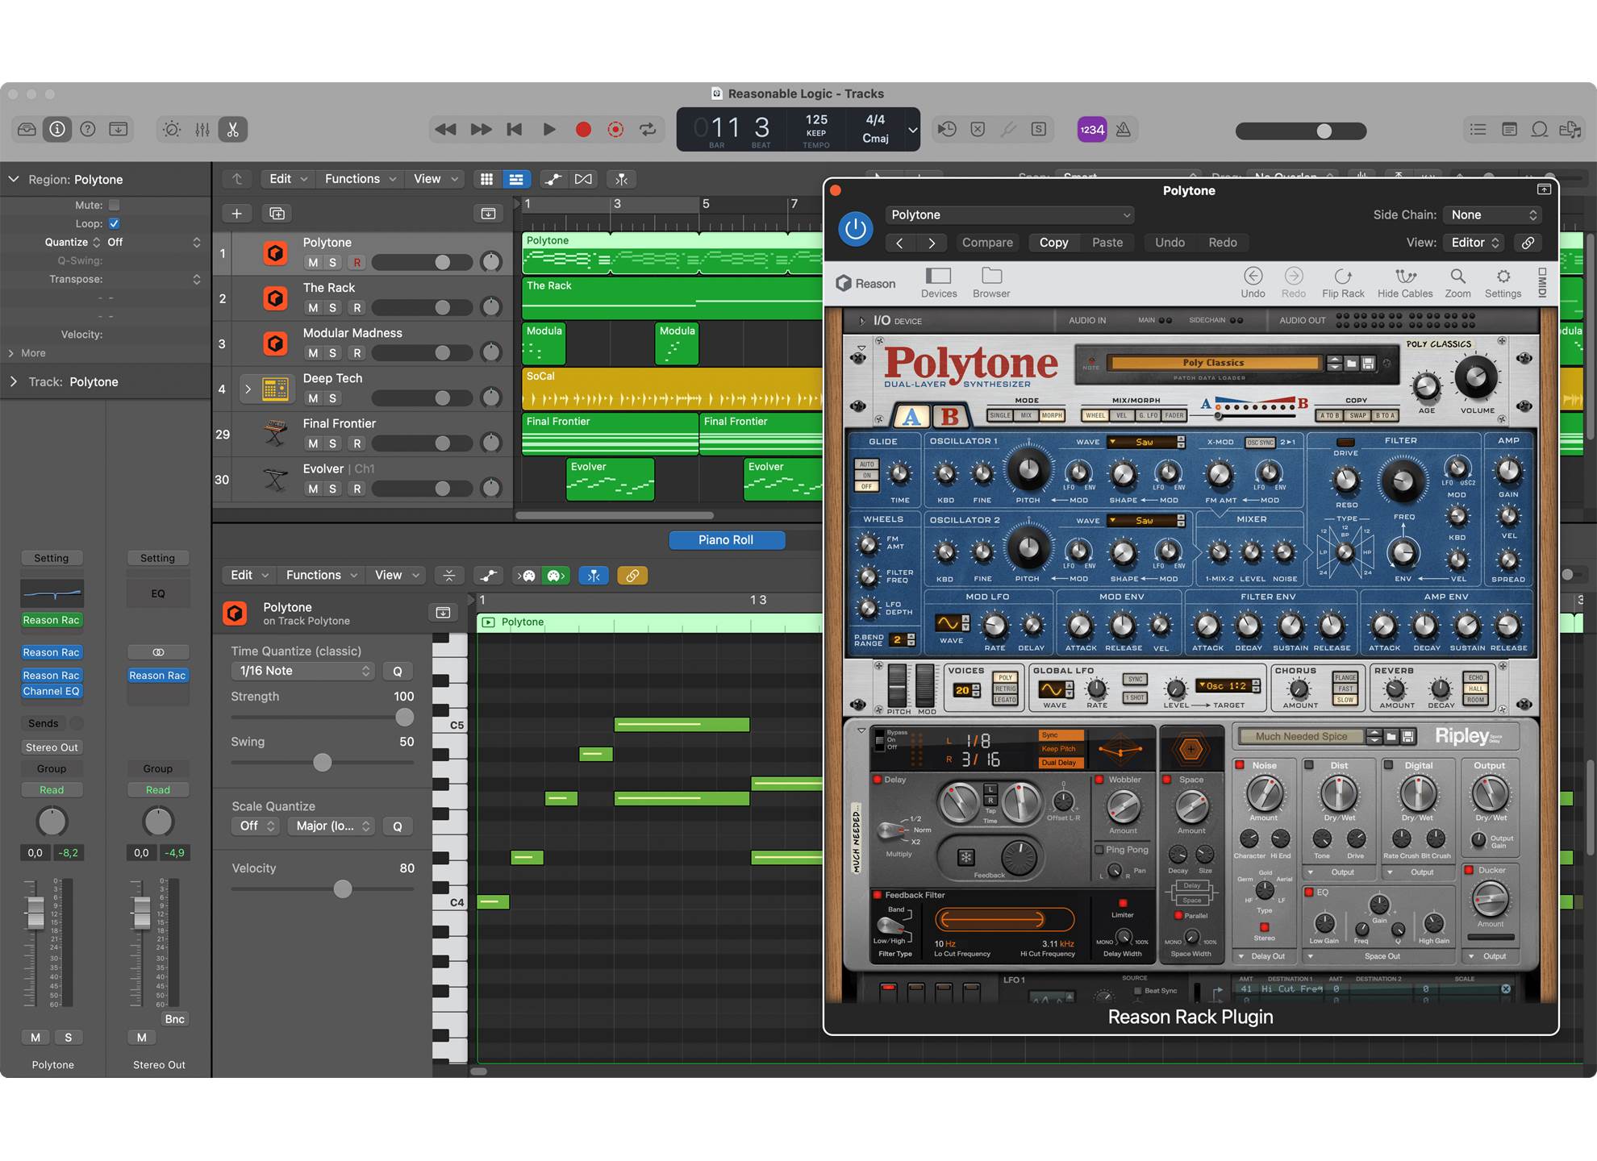This screenshot has width=1597, height=1161.
Task: Toggle the Mute checkbox in Region inspector
Action: [x=114, y=205]
